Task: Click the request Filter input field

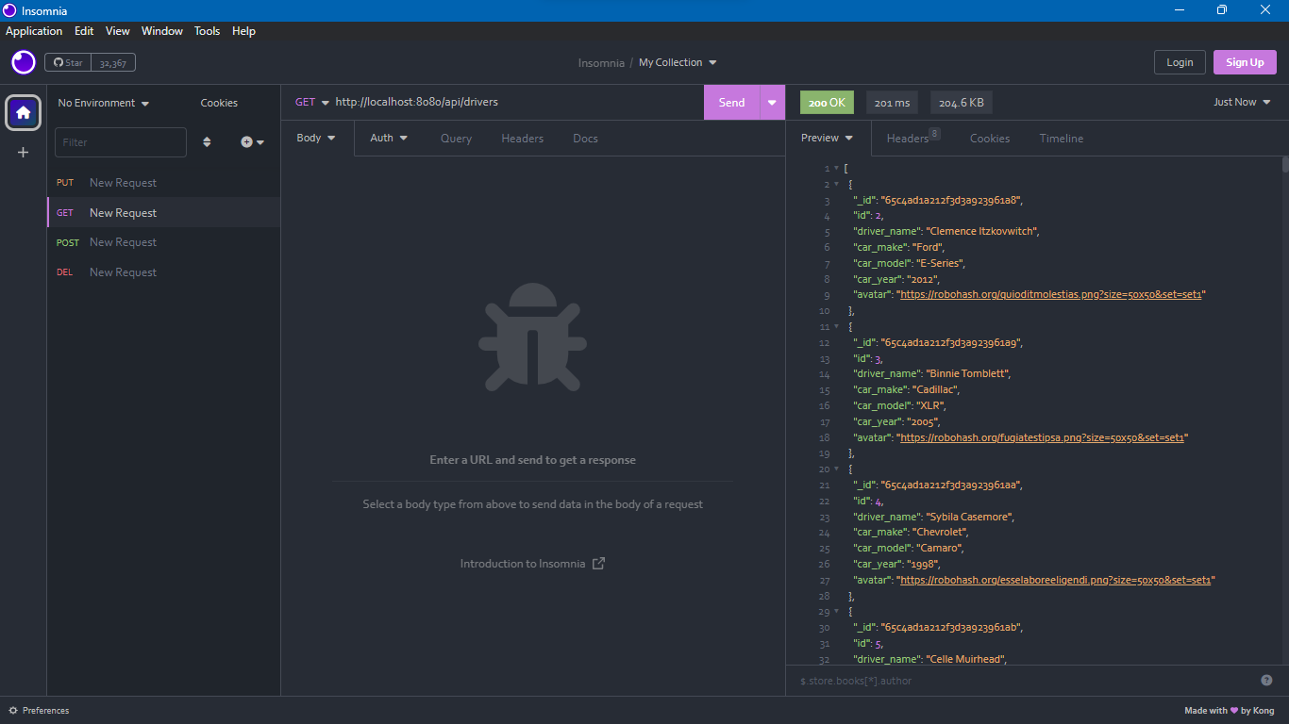Action: coord(121,142)
